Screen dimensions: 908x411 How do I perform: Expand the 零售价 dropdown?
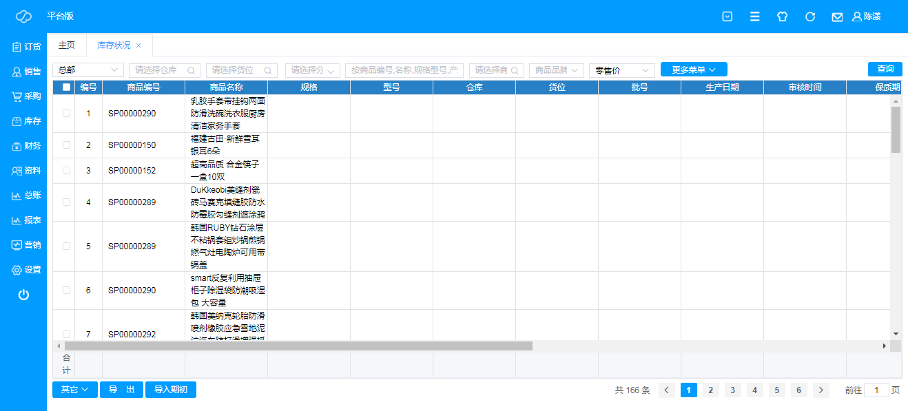tap(622, 70)
